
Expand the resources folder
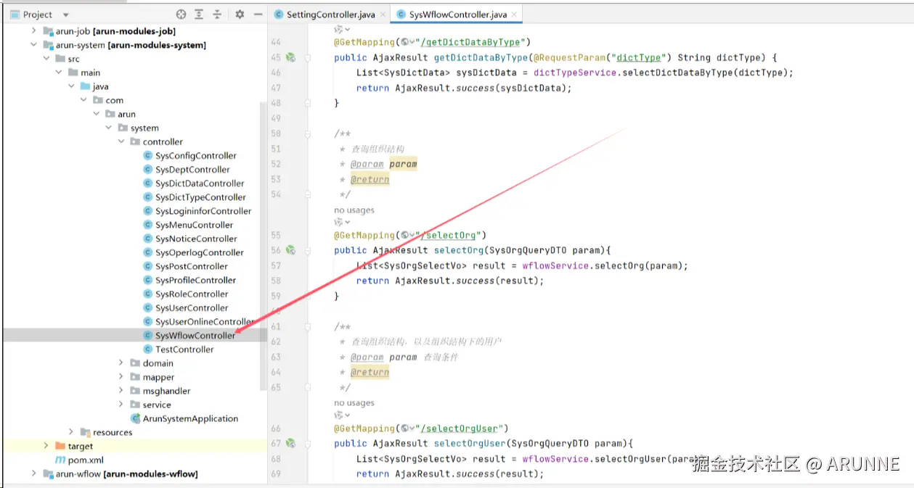click(x=71, y=432)
